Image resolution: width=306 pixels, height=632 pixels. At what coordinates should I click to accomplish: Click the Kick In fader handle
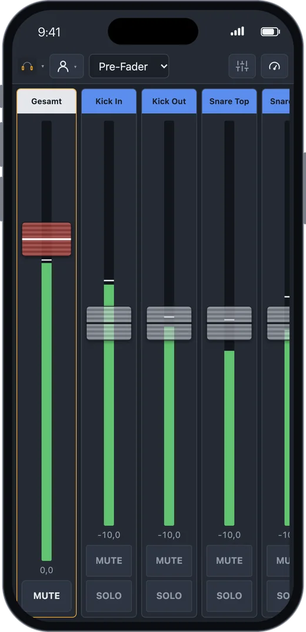pos(109,323)
